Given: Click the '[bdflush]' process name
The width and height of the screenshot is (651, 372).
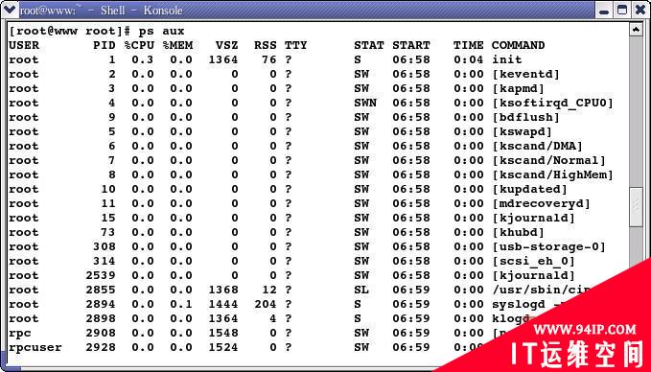Looking at the screenshot, I should (526, 118).
